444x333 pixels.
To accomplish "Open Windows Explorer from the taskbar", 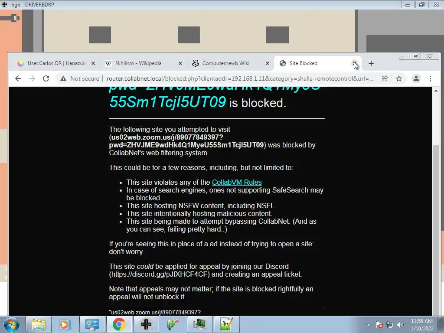I will tap(39, 324).
